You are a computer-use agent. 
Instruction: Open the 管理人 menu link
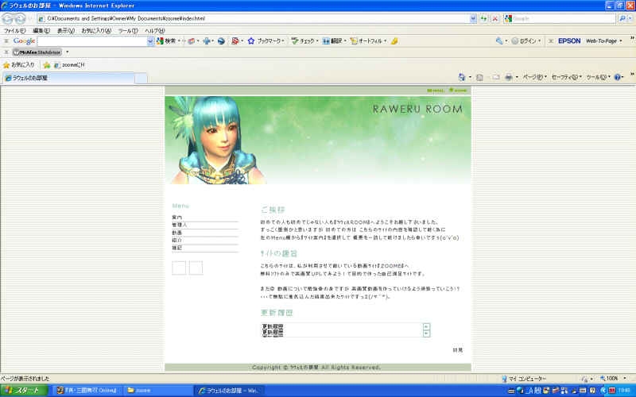point(180,225)
